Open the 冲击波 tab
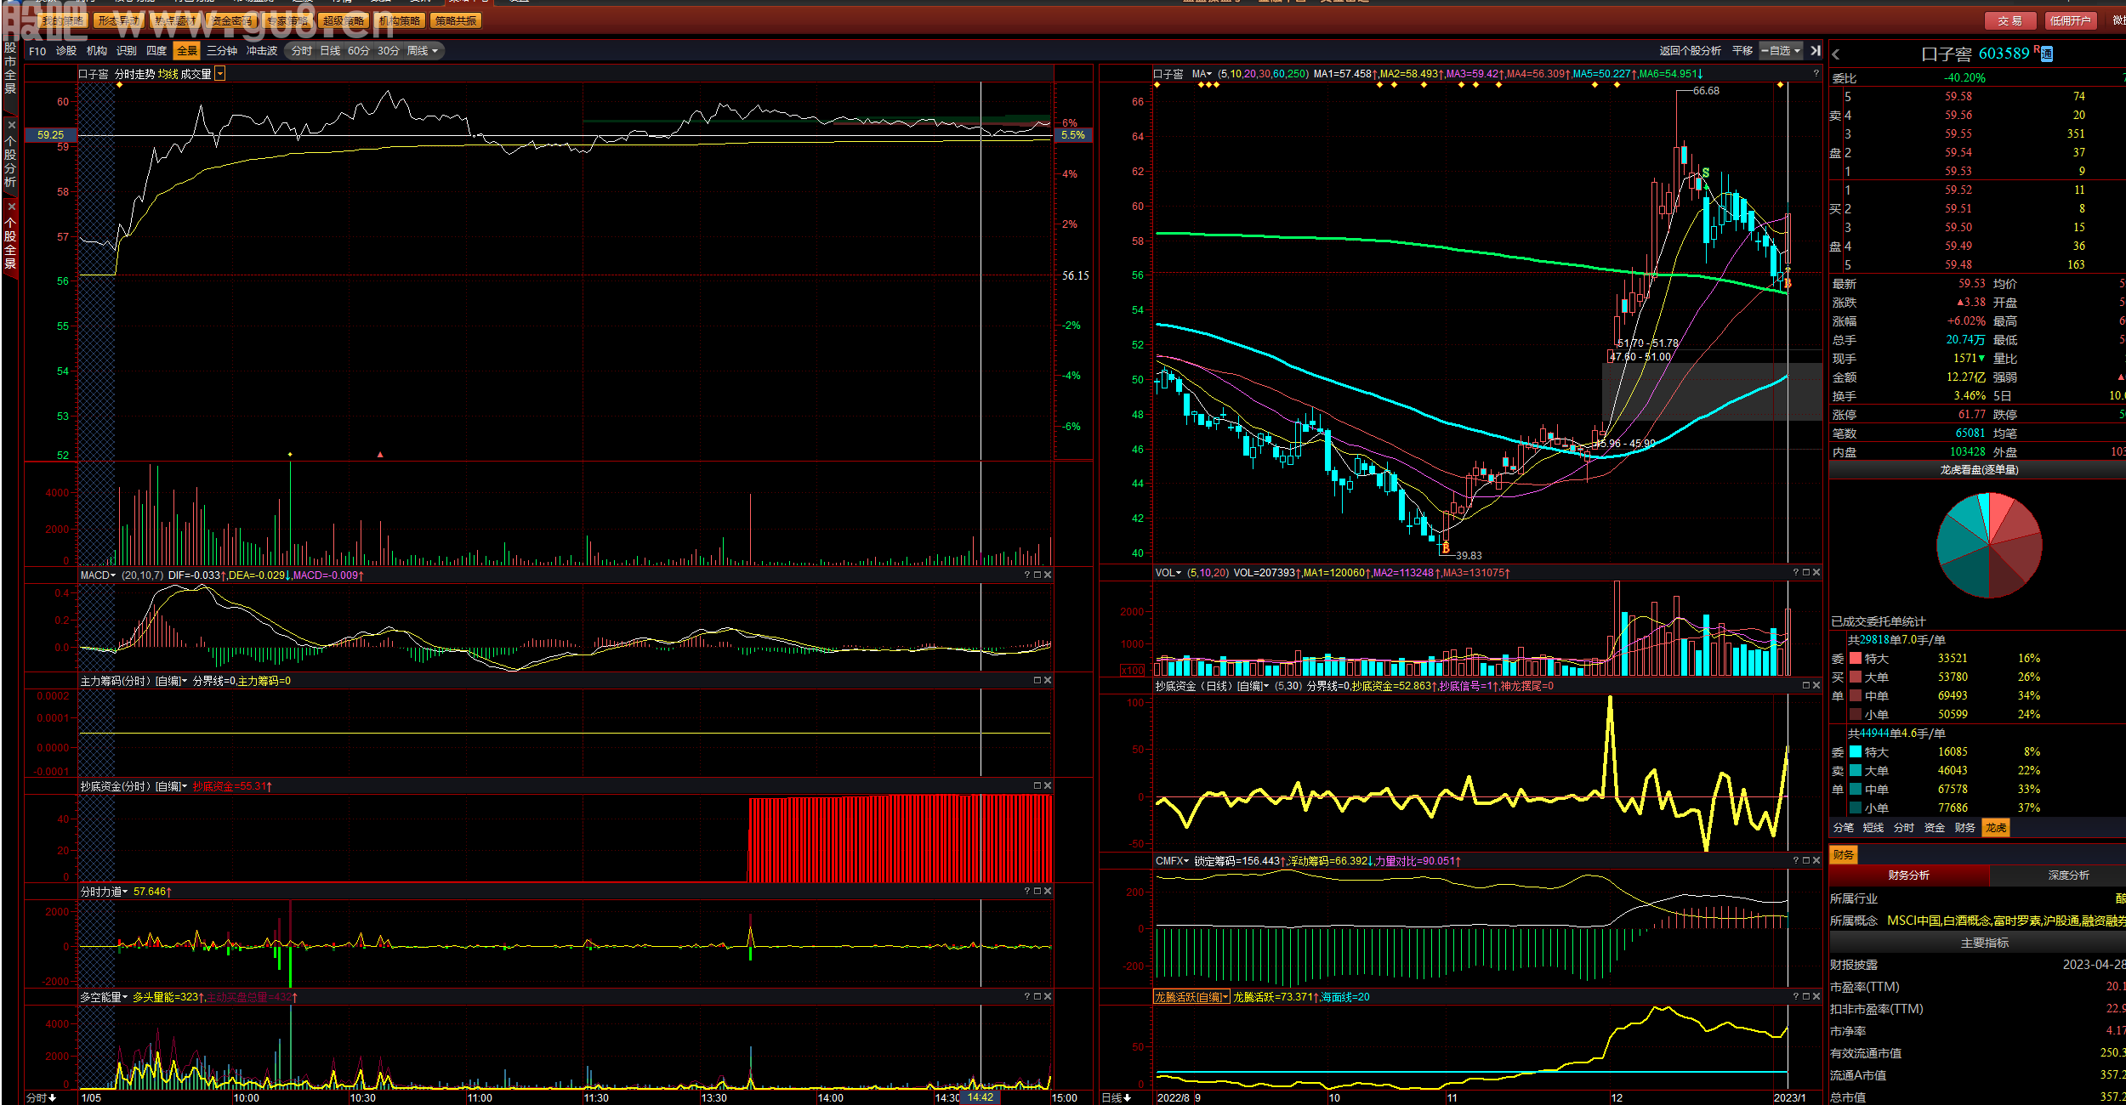 pos(262,51)
